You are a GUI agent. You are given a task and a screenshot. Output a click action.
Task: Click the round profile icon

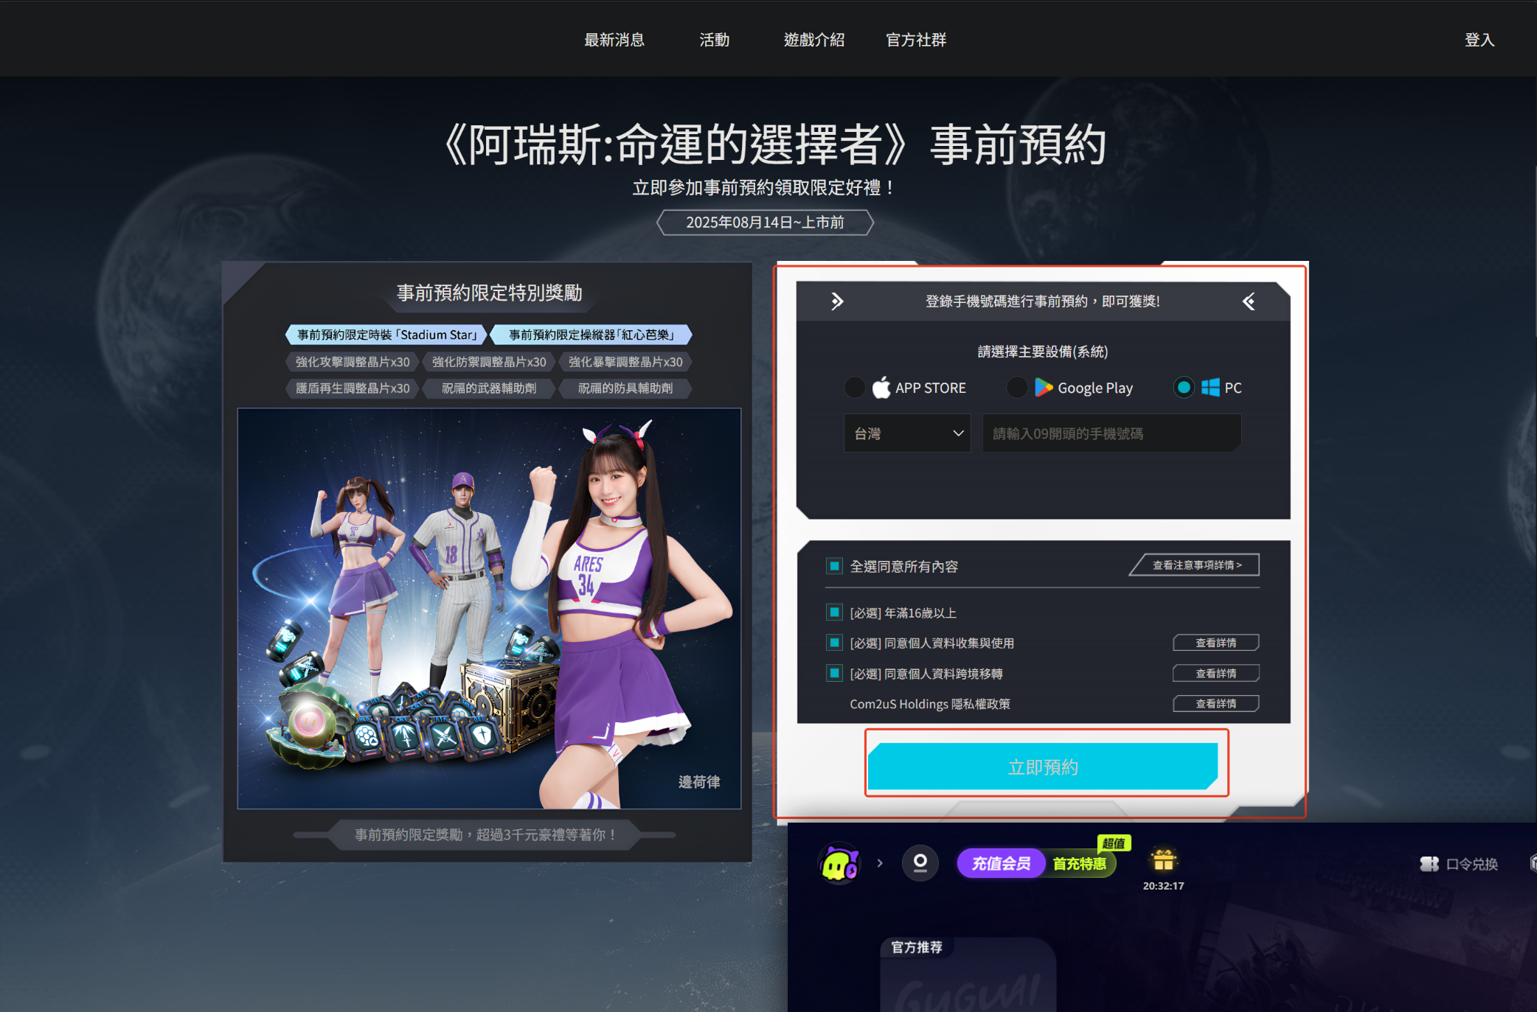click(920, 863)
